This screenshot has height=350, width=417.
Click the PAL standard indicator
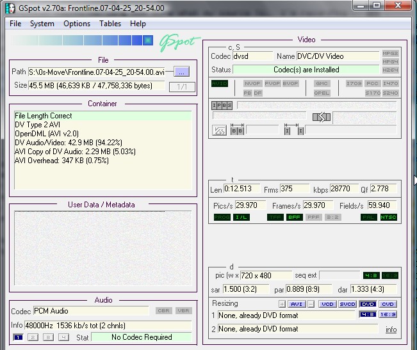click(x=369, y=217)
